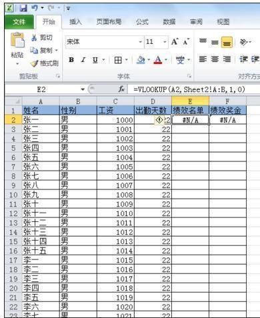The image size is (260, 318).
Task: Expand the Name Box dropdown arrow
Action: tap(83, 89)
